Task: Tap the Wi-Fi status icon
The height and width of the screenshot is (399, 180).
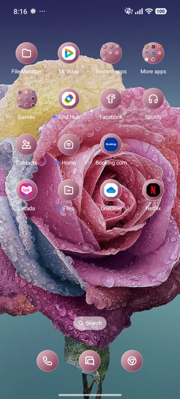Action: (x=148, y=11)
